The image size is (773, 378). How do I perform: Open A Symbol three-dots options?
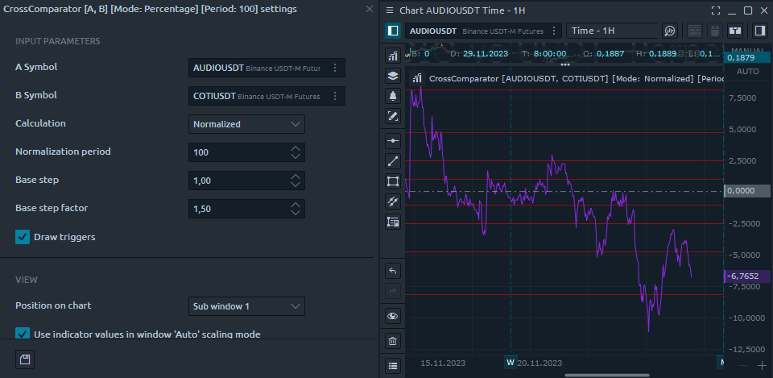(335, 68)
